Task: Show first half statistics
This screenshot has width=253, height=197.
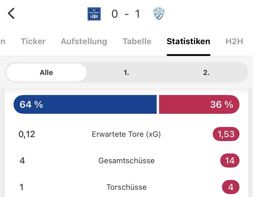Action: [x=126, y=73]
